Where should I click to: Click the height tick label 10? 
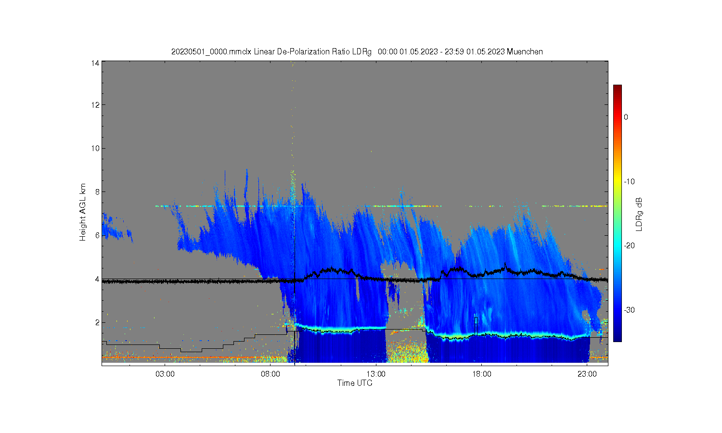(x=95, y=148)
